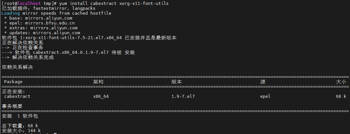Viewport: 350px width, 134px height.
Task: Click the Package column header
Action: point(13,82)
